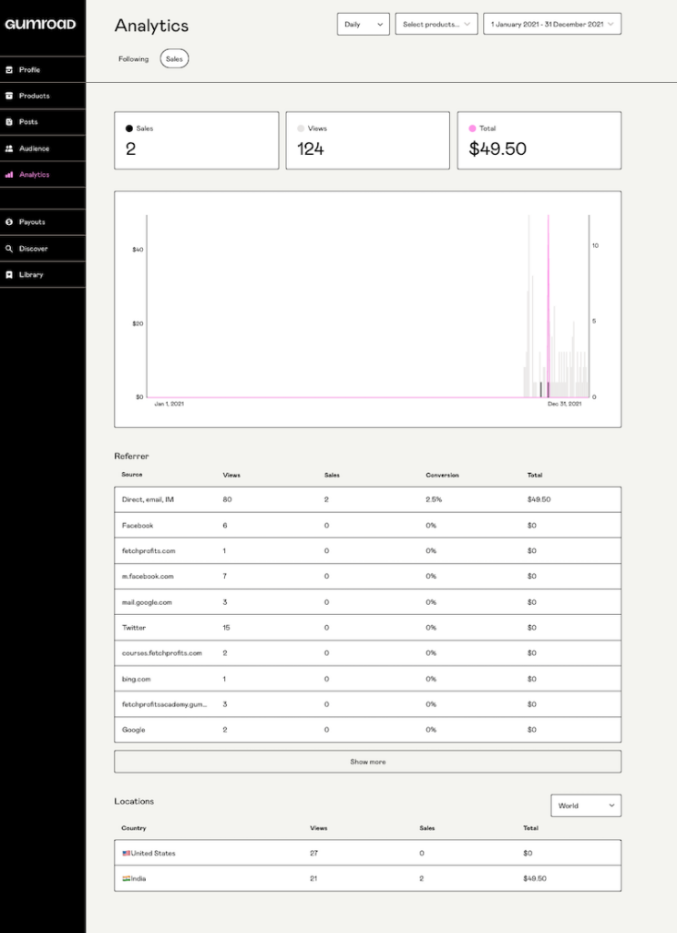Click the Views 124 card

(367, 140)
